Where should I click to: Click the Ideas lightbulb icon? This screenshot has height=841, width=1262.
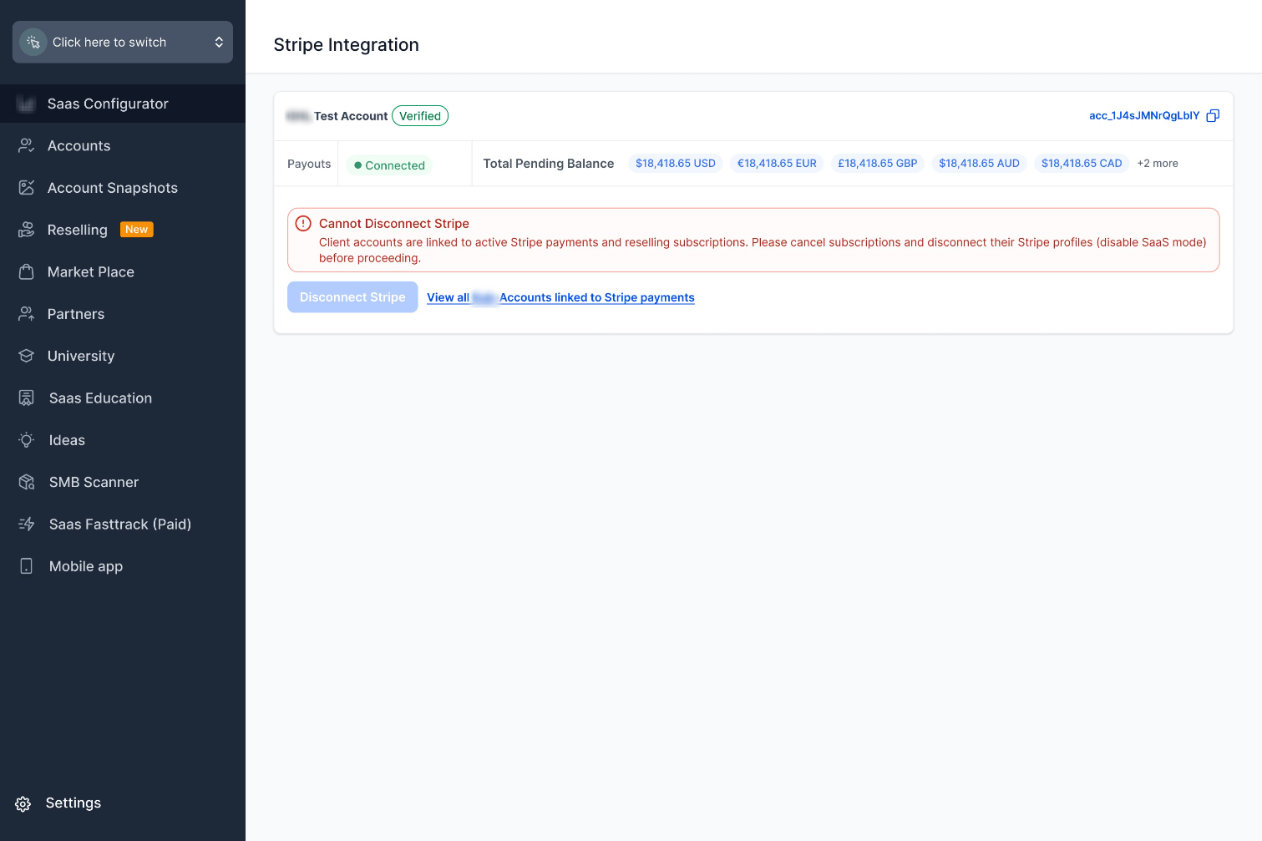27,440
